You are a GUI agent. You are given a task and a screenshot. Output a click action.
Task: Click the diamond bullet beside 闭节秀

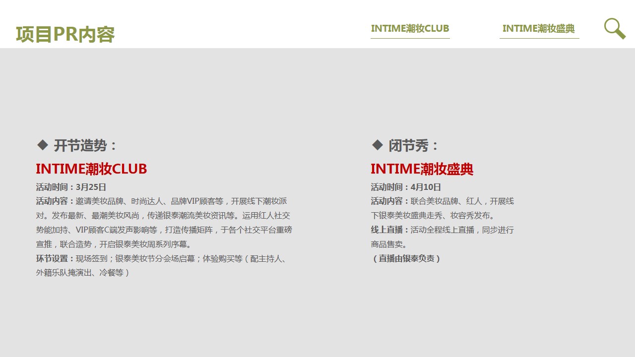378,145
